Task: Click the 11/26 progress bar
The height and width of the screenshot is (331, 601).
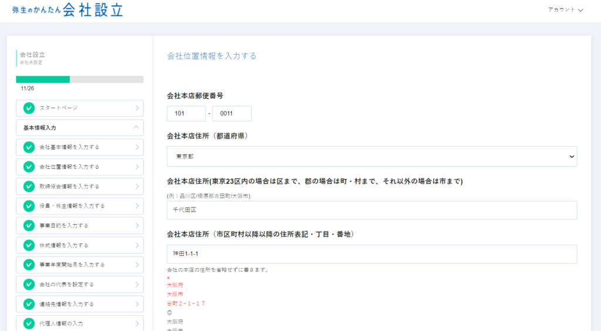Action: tap(79, 79)
